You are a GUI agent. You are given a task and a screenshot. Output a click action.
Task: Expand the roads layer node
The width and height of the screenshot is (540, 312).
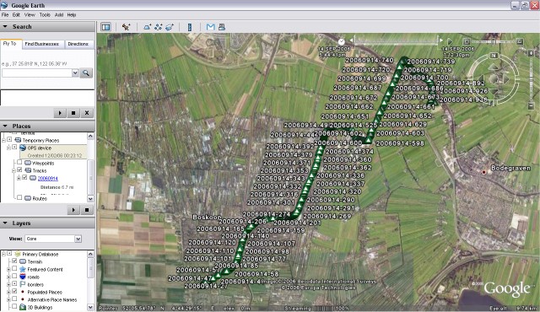[8, 277]
